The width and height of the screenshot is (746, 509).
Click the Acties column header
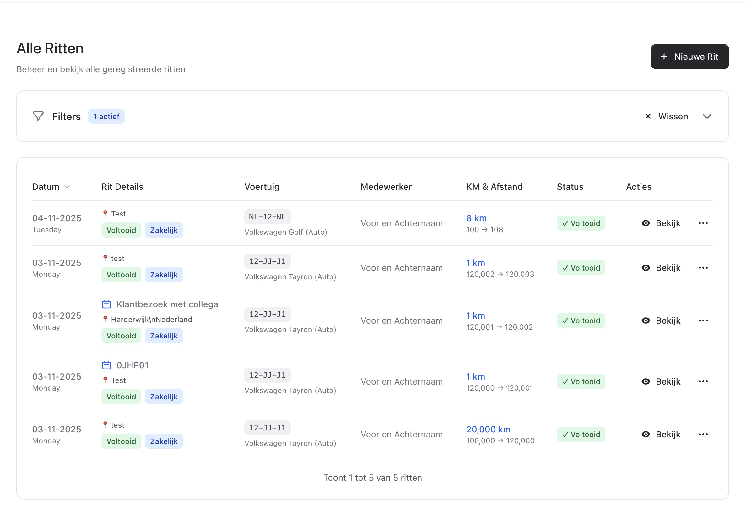coord(639,187)
